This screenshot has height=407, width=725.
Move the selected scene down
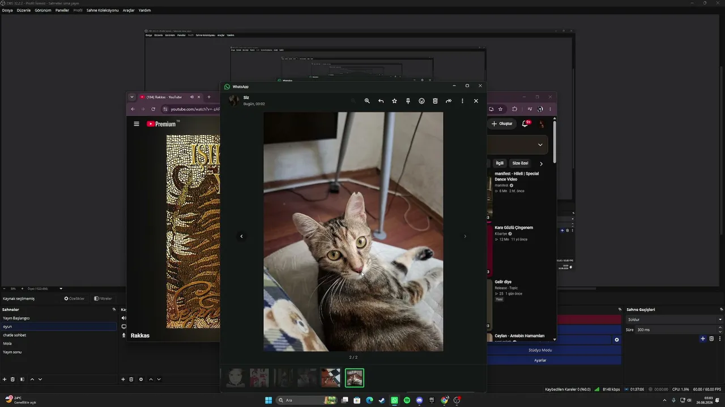40,379
